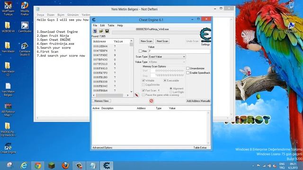
Task: Open Advanced Options at the bottom
Action: 102,147
